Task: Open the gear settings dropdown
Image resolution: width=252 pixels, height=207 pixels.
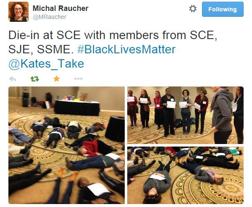Action: (x=193, y=9)
